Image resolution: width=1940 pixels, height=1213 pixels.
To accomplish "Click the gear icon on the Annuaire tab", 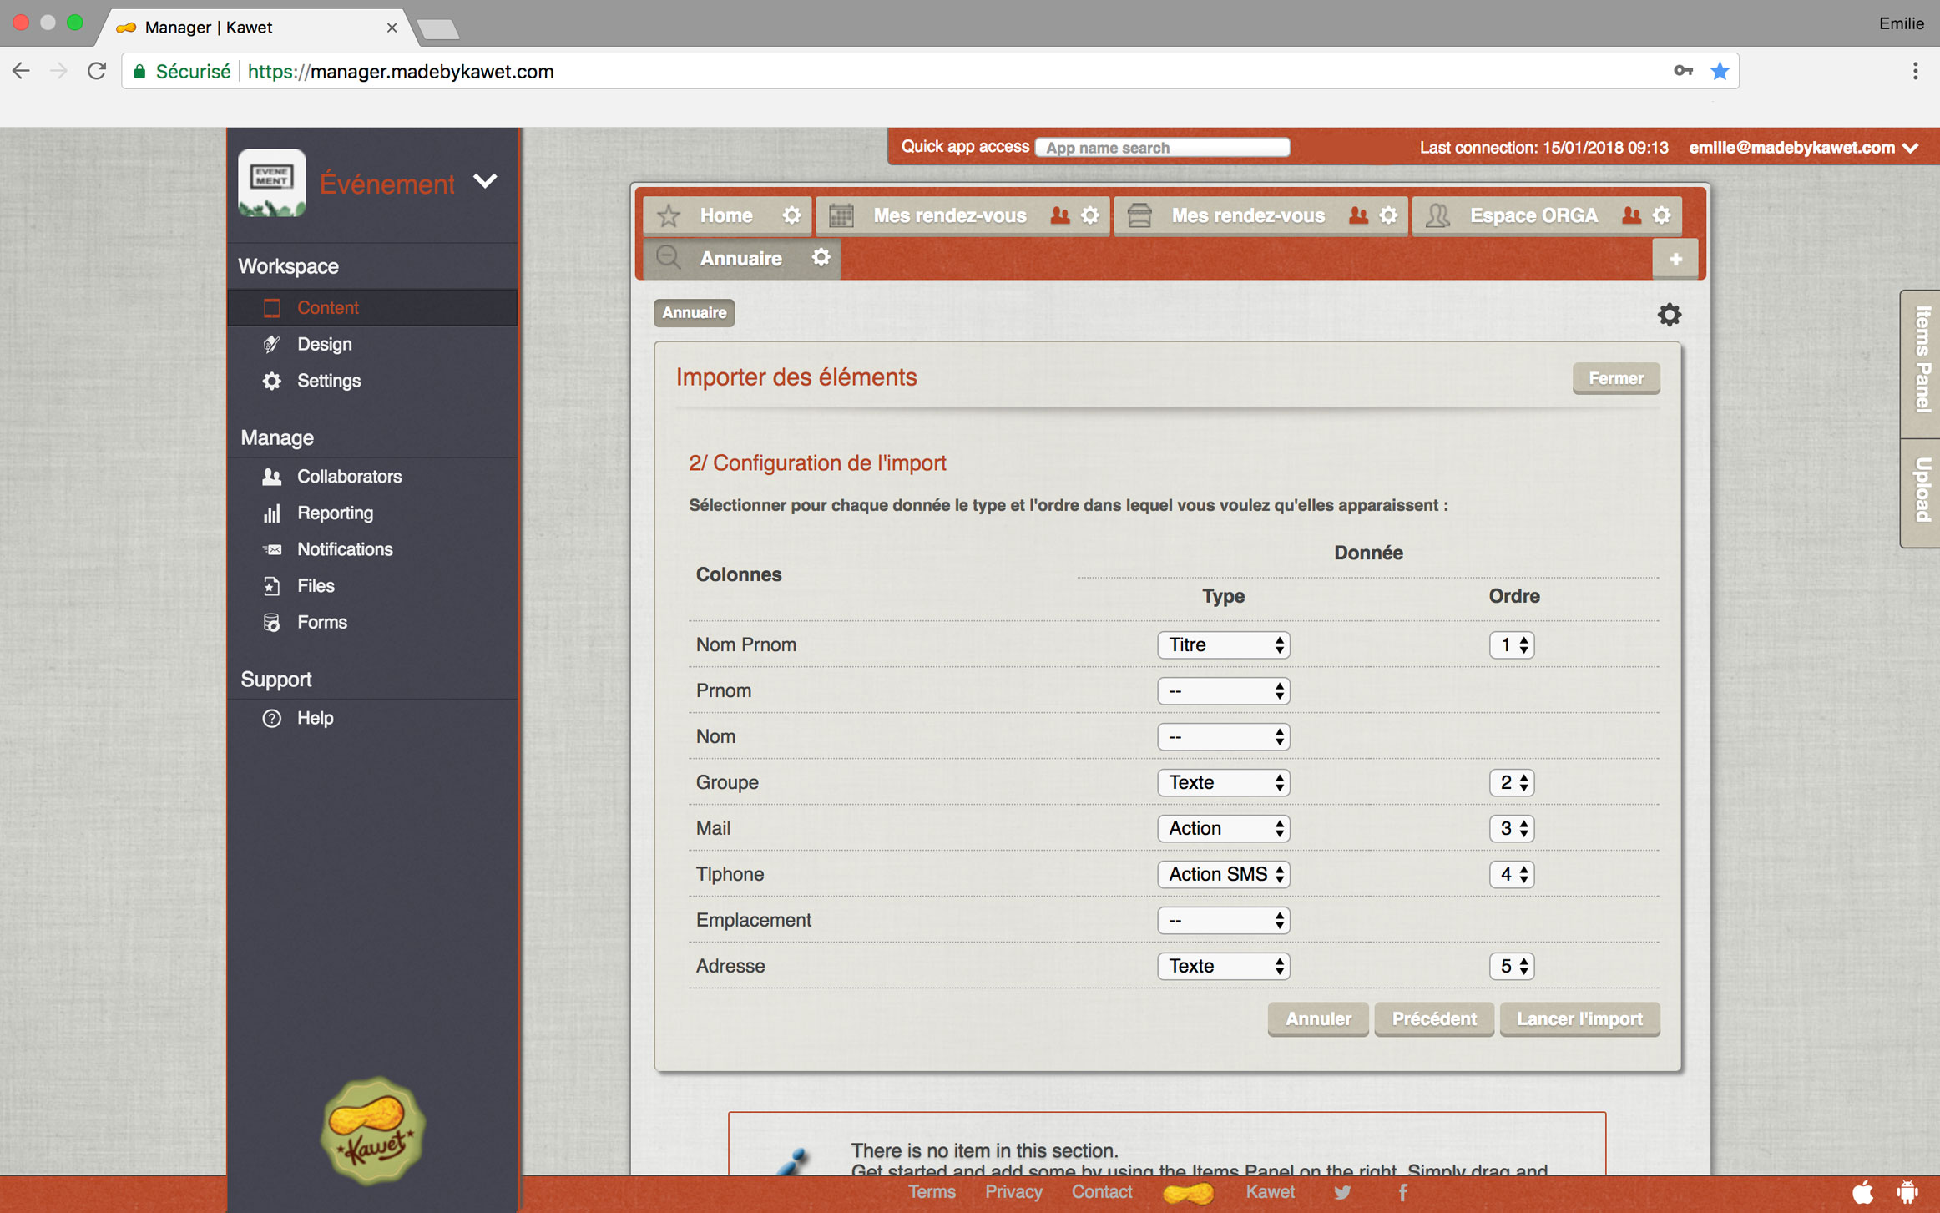I will 821,258.
